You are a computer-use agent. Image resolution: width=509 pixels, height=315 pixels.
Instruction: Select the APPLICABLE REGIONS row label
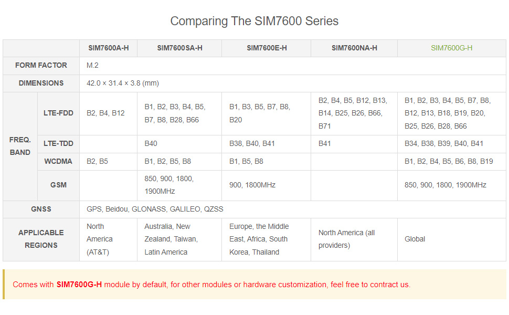tap(41, 239)
